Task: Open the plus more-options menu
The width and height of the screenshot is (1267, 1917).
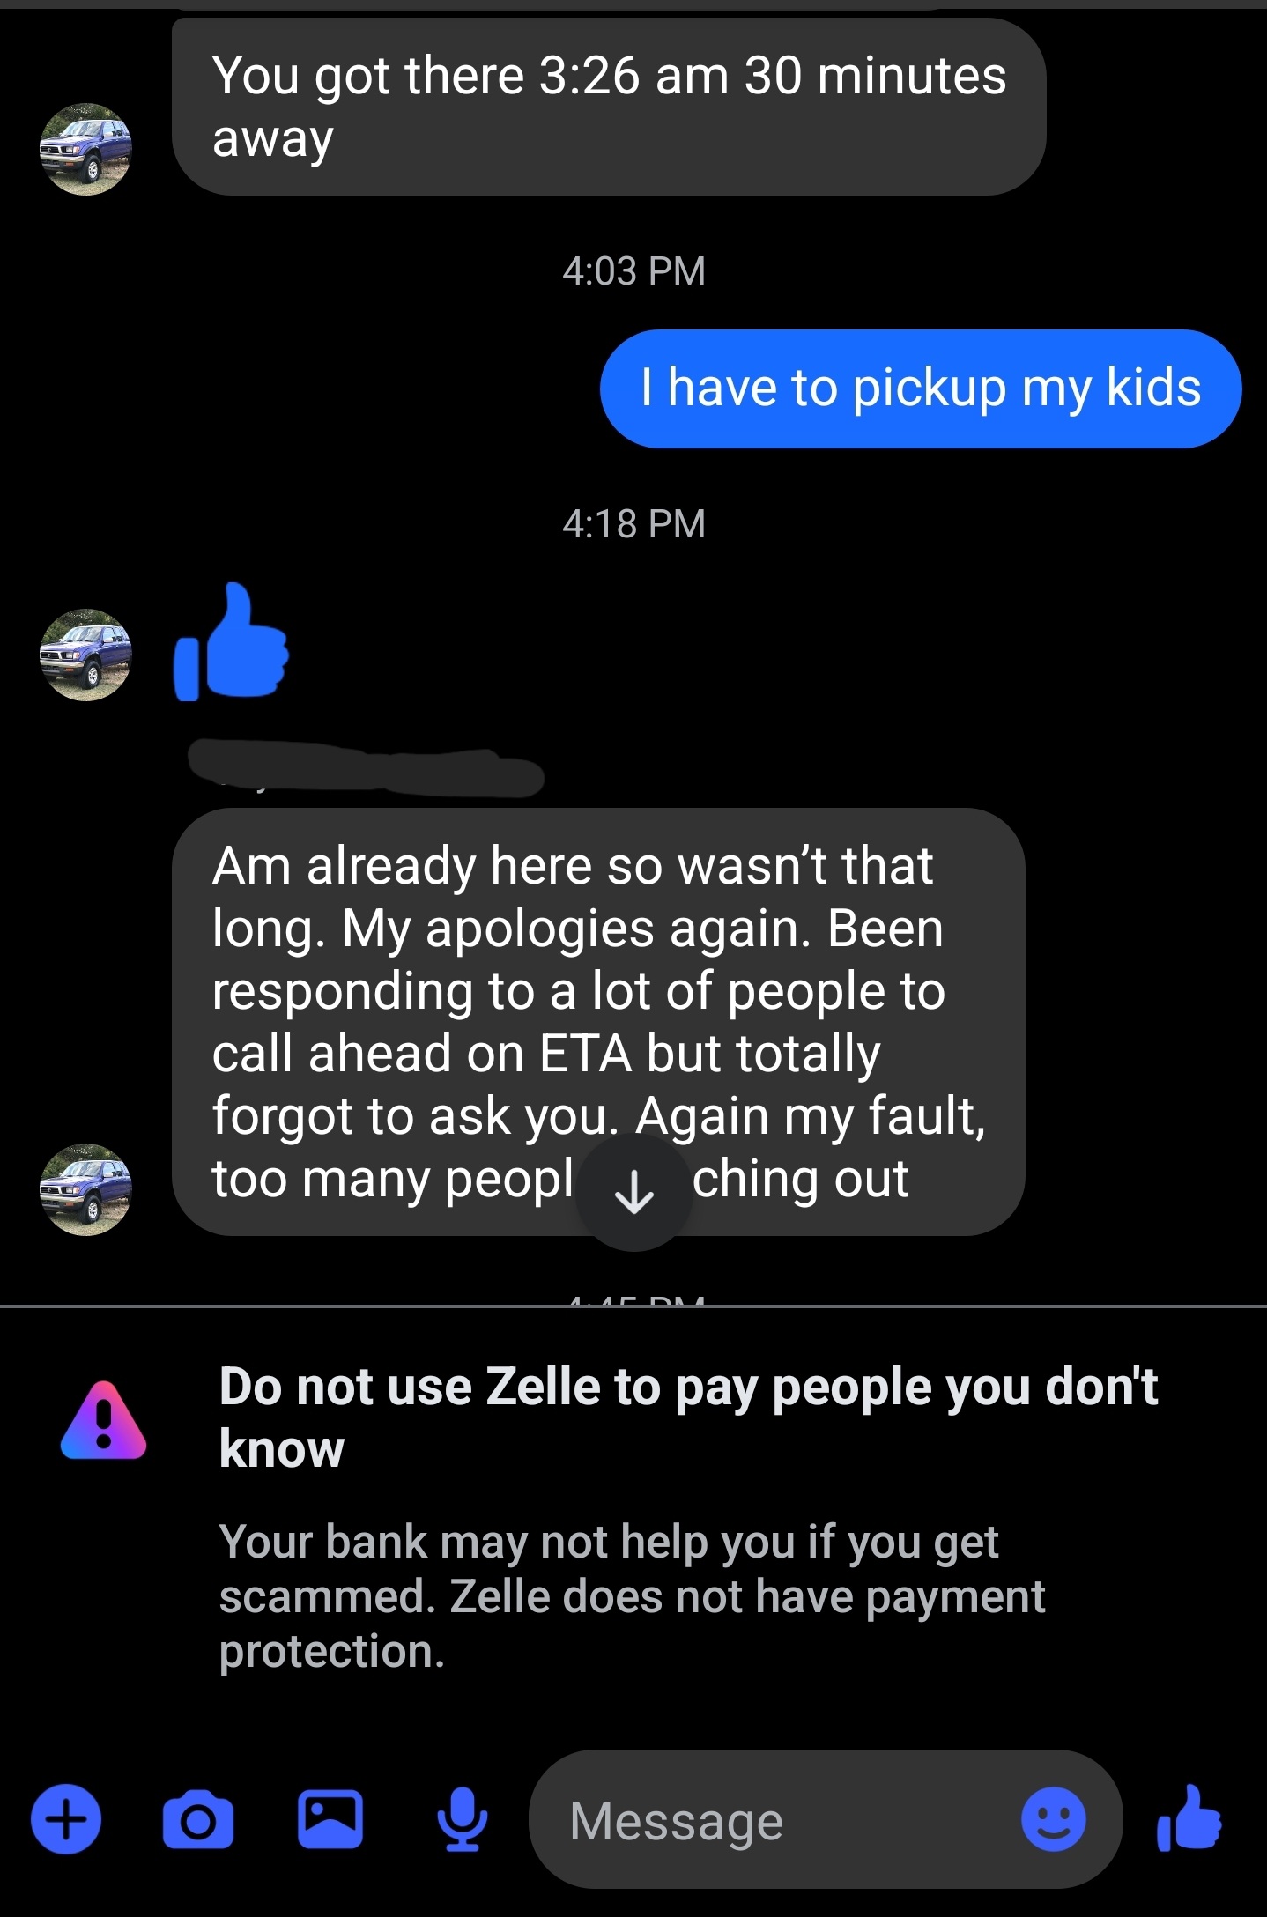Action: [66, 1819]
